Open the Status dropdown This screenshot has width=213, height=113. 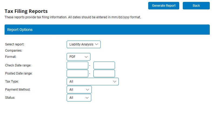click(x=79, y=98)
